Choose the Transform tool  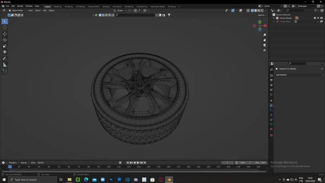(5, 52)
